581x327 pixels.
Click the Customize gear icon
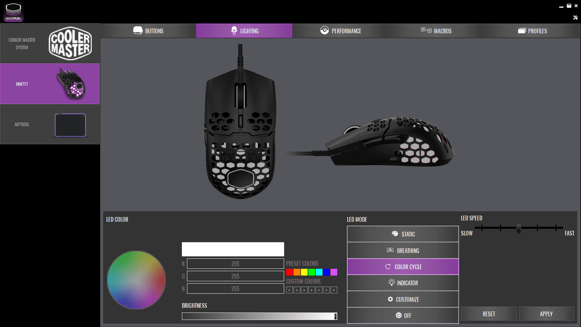tap(390, 299)
